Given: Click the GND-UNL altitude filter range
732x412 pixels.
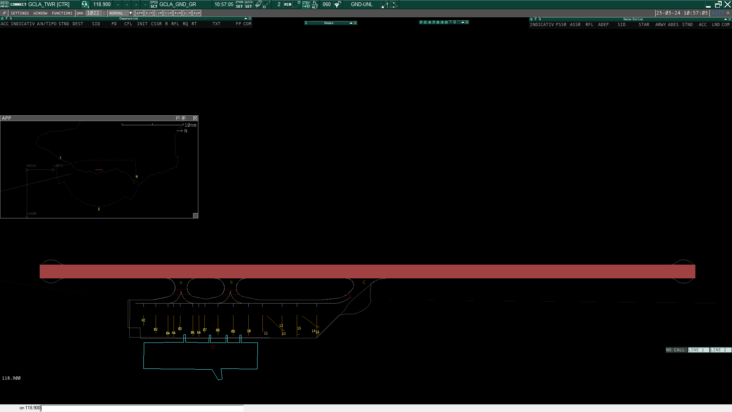Looking at the screenshot, I should [x=362, y=5].
